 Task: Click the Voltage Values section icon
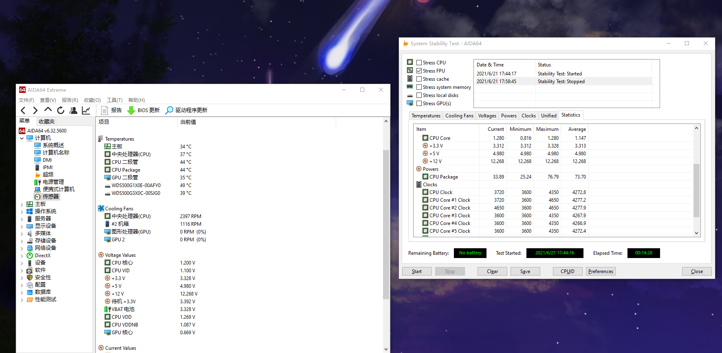101,255
